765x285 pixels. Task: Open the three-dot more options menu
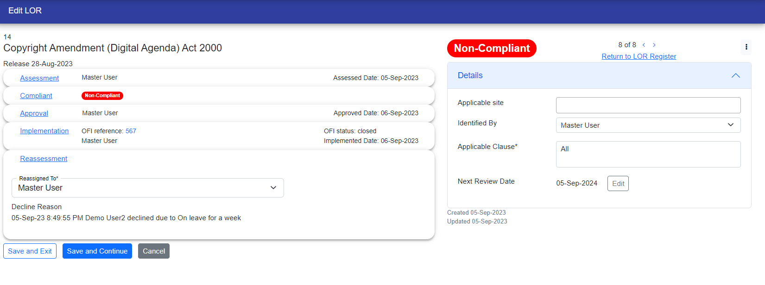(746, 47)
